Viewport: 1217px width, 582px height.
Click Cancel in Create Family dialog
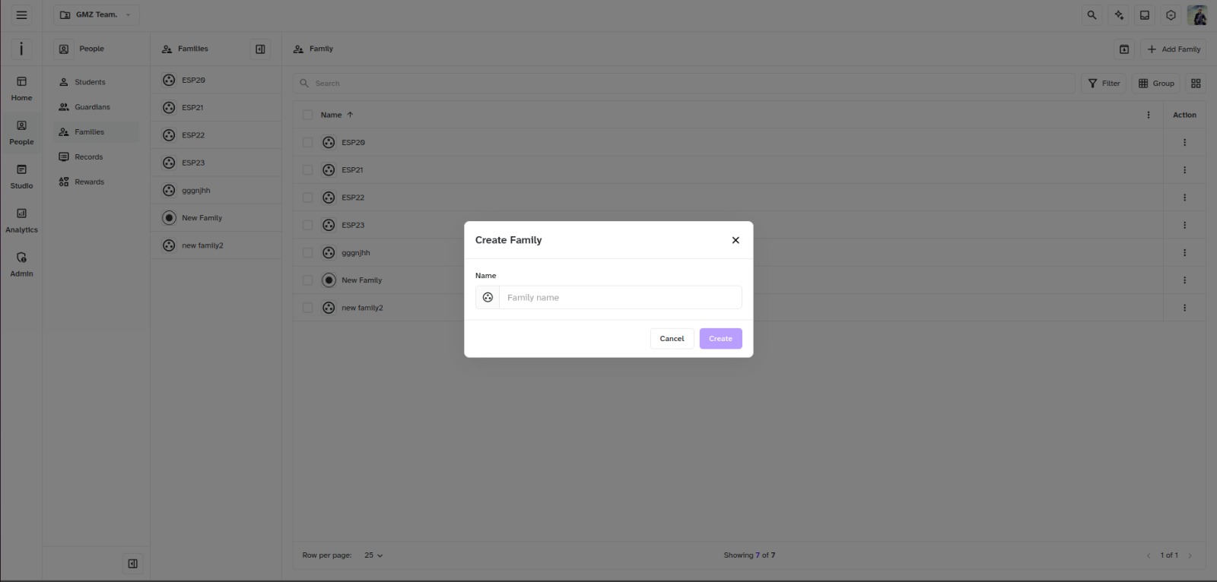tap(672, 339)
